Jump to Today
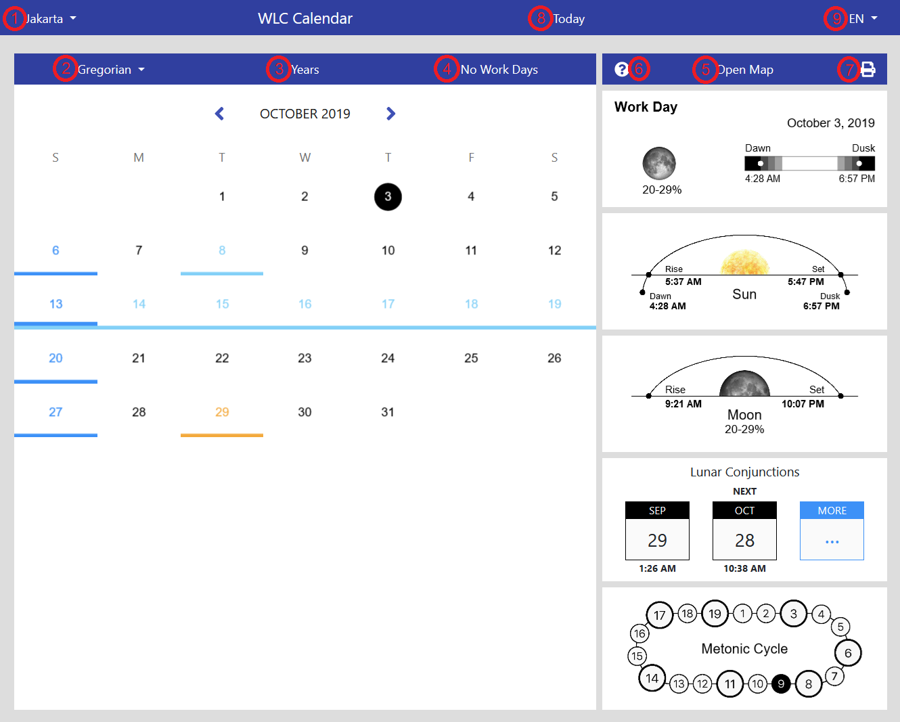 pos(568,18)
